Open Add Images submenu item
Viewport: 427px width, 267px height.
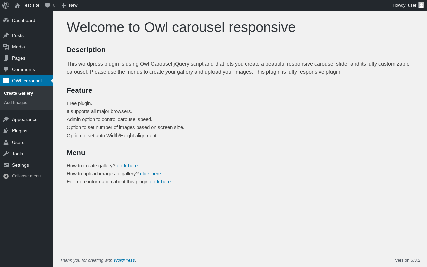(x=16, y=102)
